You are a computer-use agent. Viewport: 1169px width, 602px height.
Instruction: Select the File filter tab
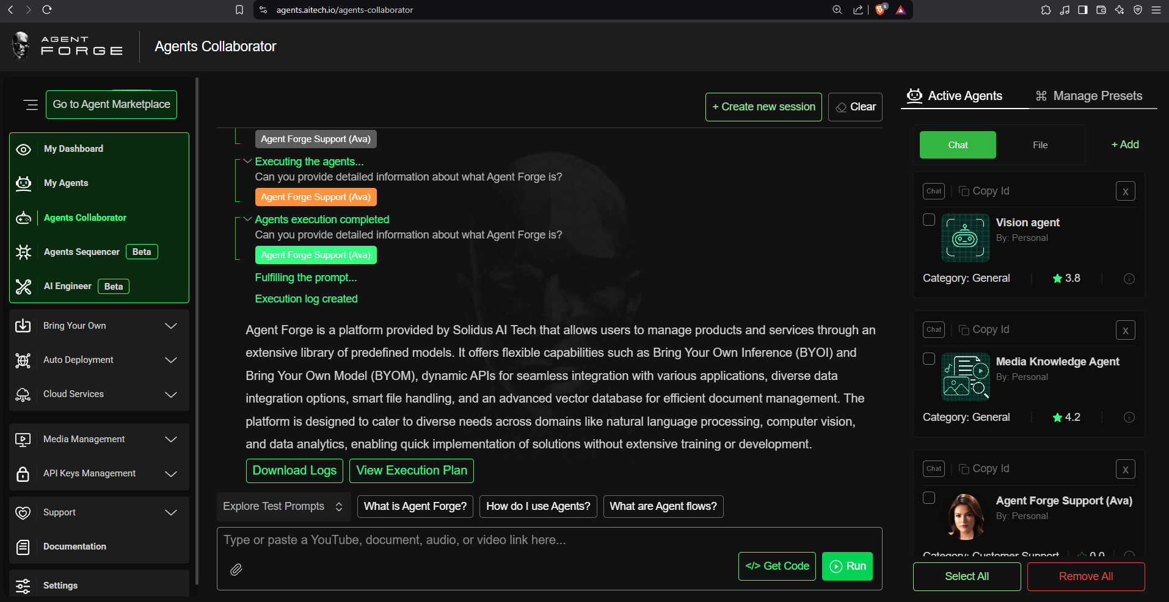pyautogui.click(x=1040, y=145)
